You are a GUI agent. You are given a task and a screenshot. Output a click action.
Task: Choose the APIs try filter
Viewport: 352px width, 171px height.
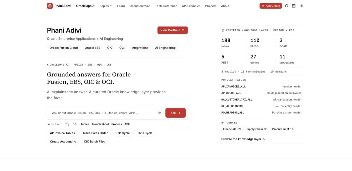tap(127, 124)
